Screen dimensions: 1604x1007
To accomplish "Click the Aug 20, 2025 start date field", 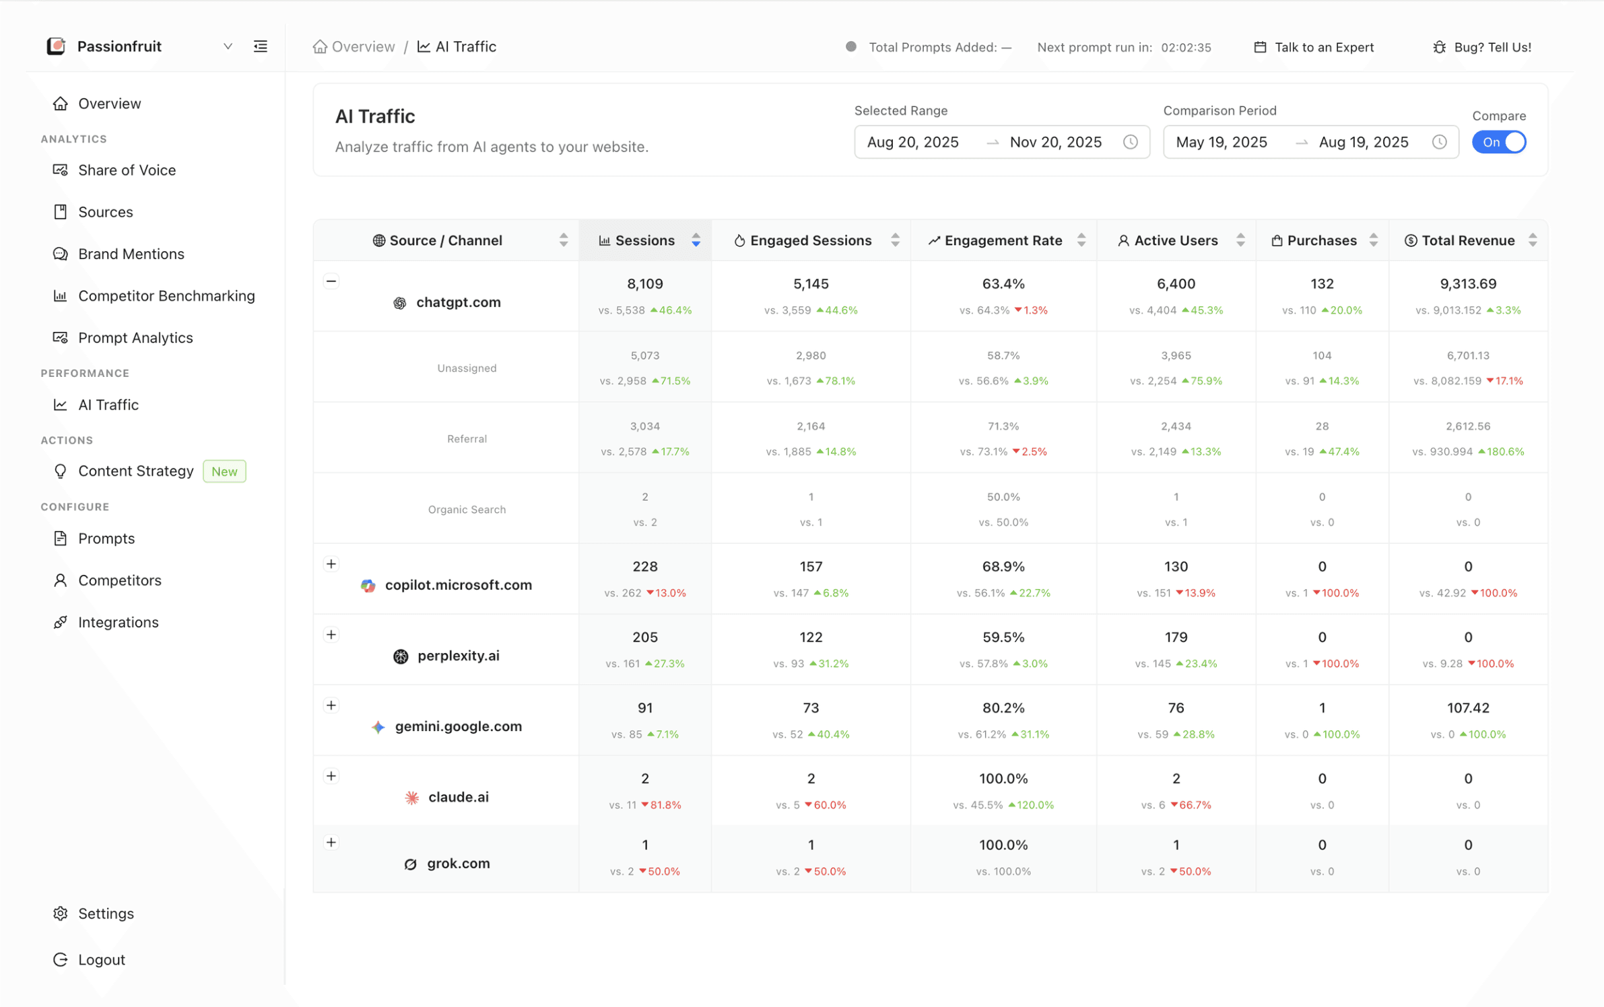I will 912,142.
